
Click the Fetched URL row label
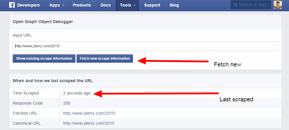[25, 113]
